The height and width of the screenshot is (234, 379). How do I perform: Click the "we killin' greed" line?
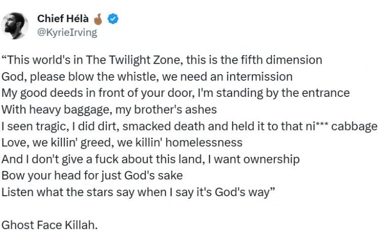[x=122, y=143]
